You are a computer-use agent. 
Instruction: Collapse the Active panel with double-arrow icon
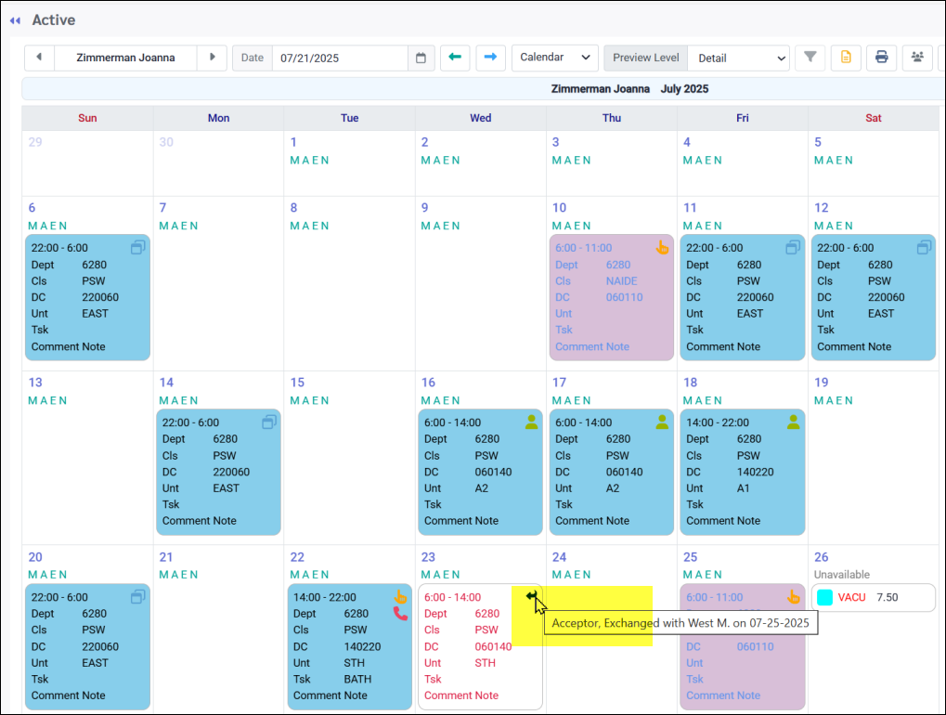tap(15, 20)
